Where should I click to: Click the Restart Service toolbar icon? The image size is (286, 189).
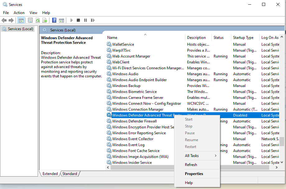click(x=93, y=20)
